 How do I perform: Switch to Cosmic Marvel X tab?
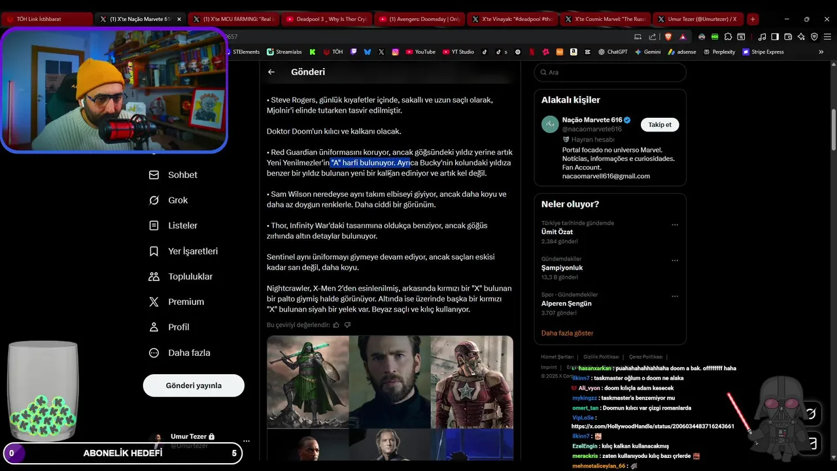[606, 19]
